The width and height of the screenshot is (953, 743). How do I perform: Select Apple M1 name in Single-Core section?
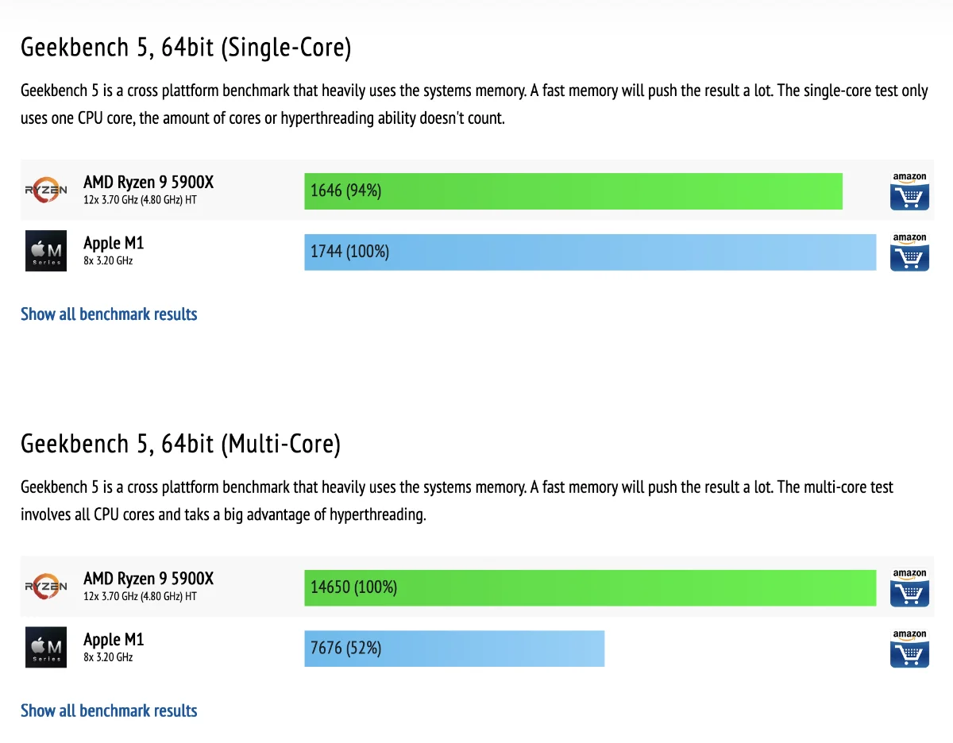[x=114, y=243]
